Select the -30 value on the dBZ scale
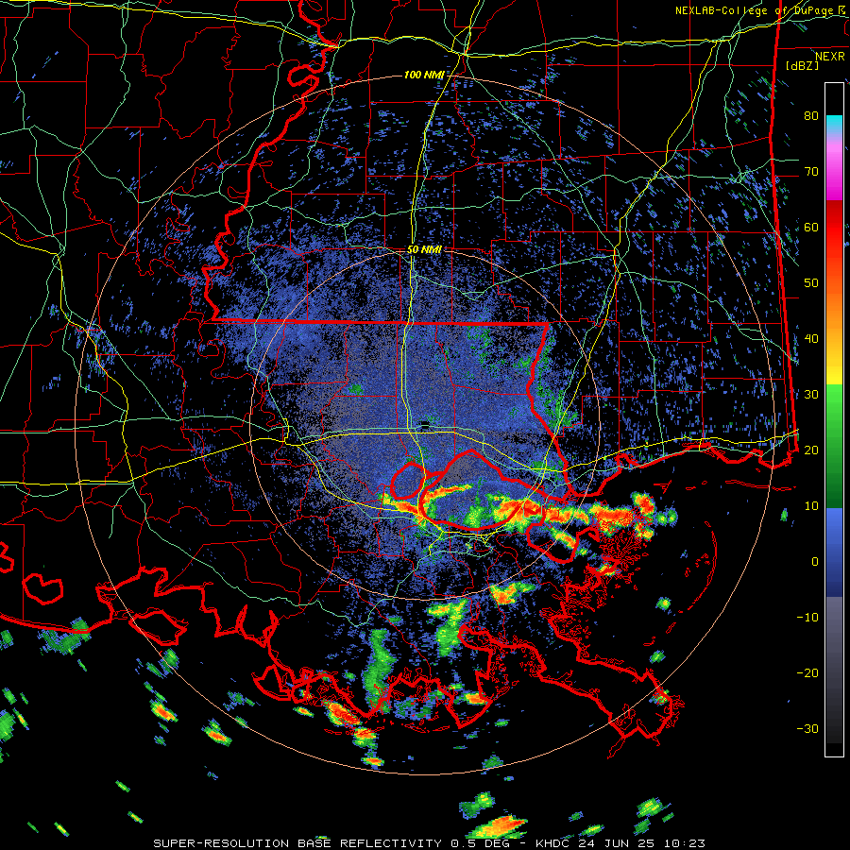 click(807, 728)
